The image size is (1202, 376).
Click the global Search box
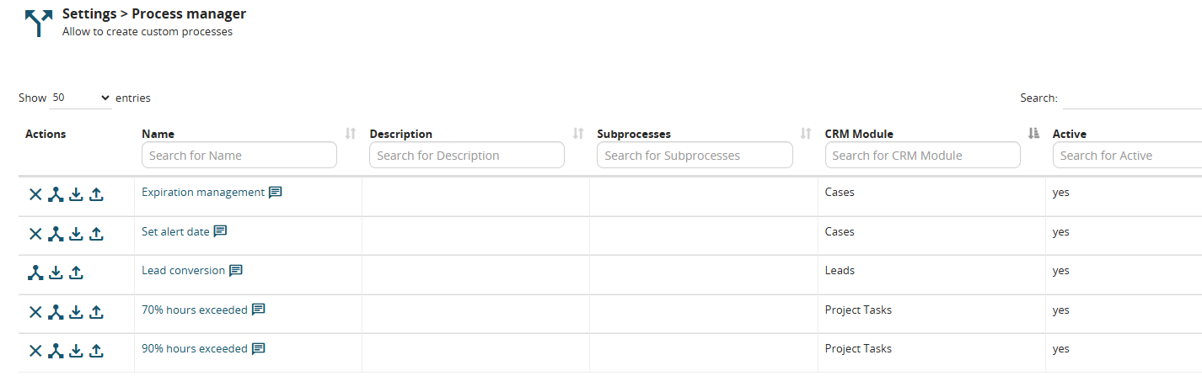pyautogui.click(x=1132, y=98)
